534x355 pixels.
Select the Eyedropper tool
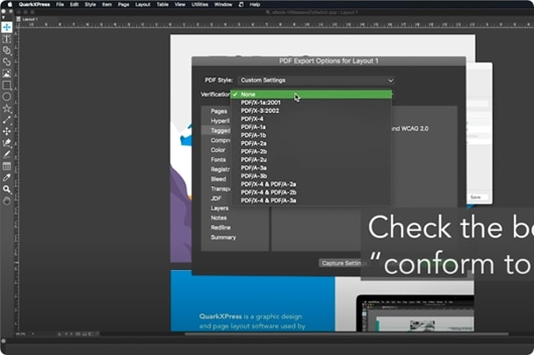[x=6, y=177]
